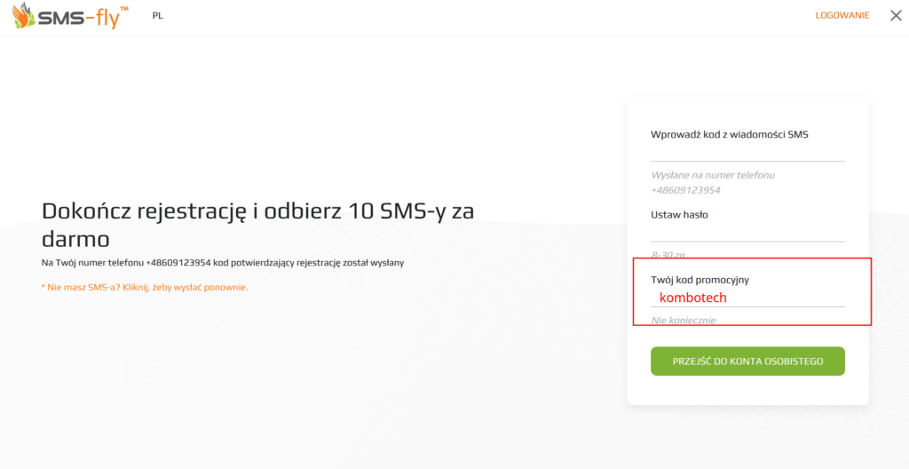
Task: Click the phone number +48609123954 under SMS field
Action: pyautogui.click(x=685, y=190)
